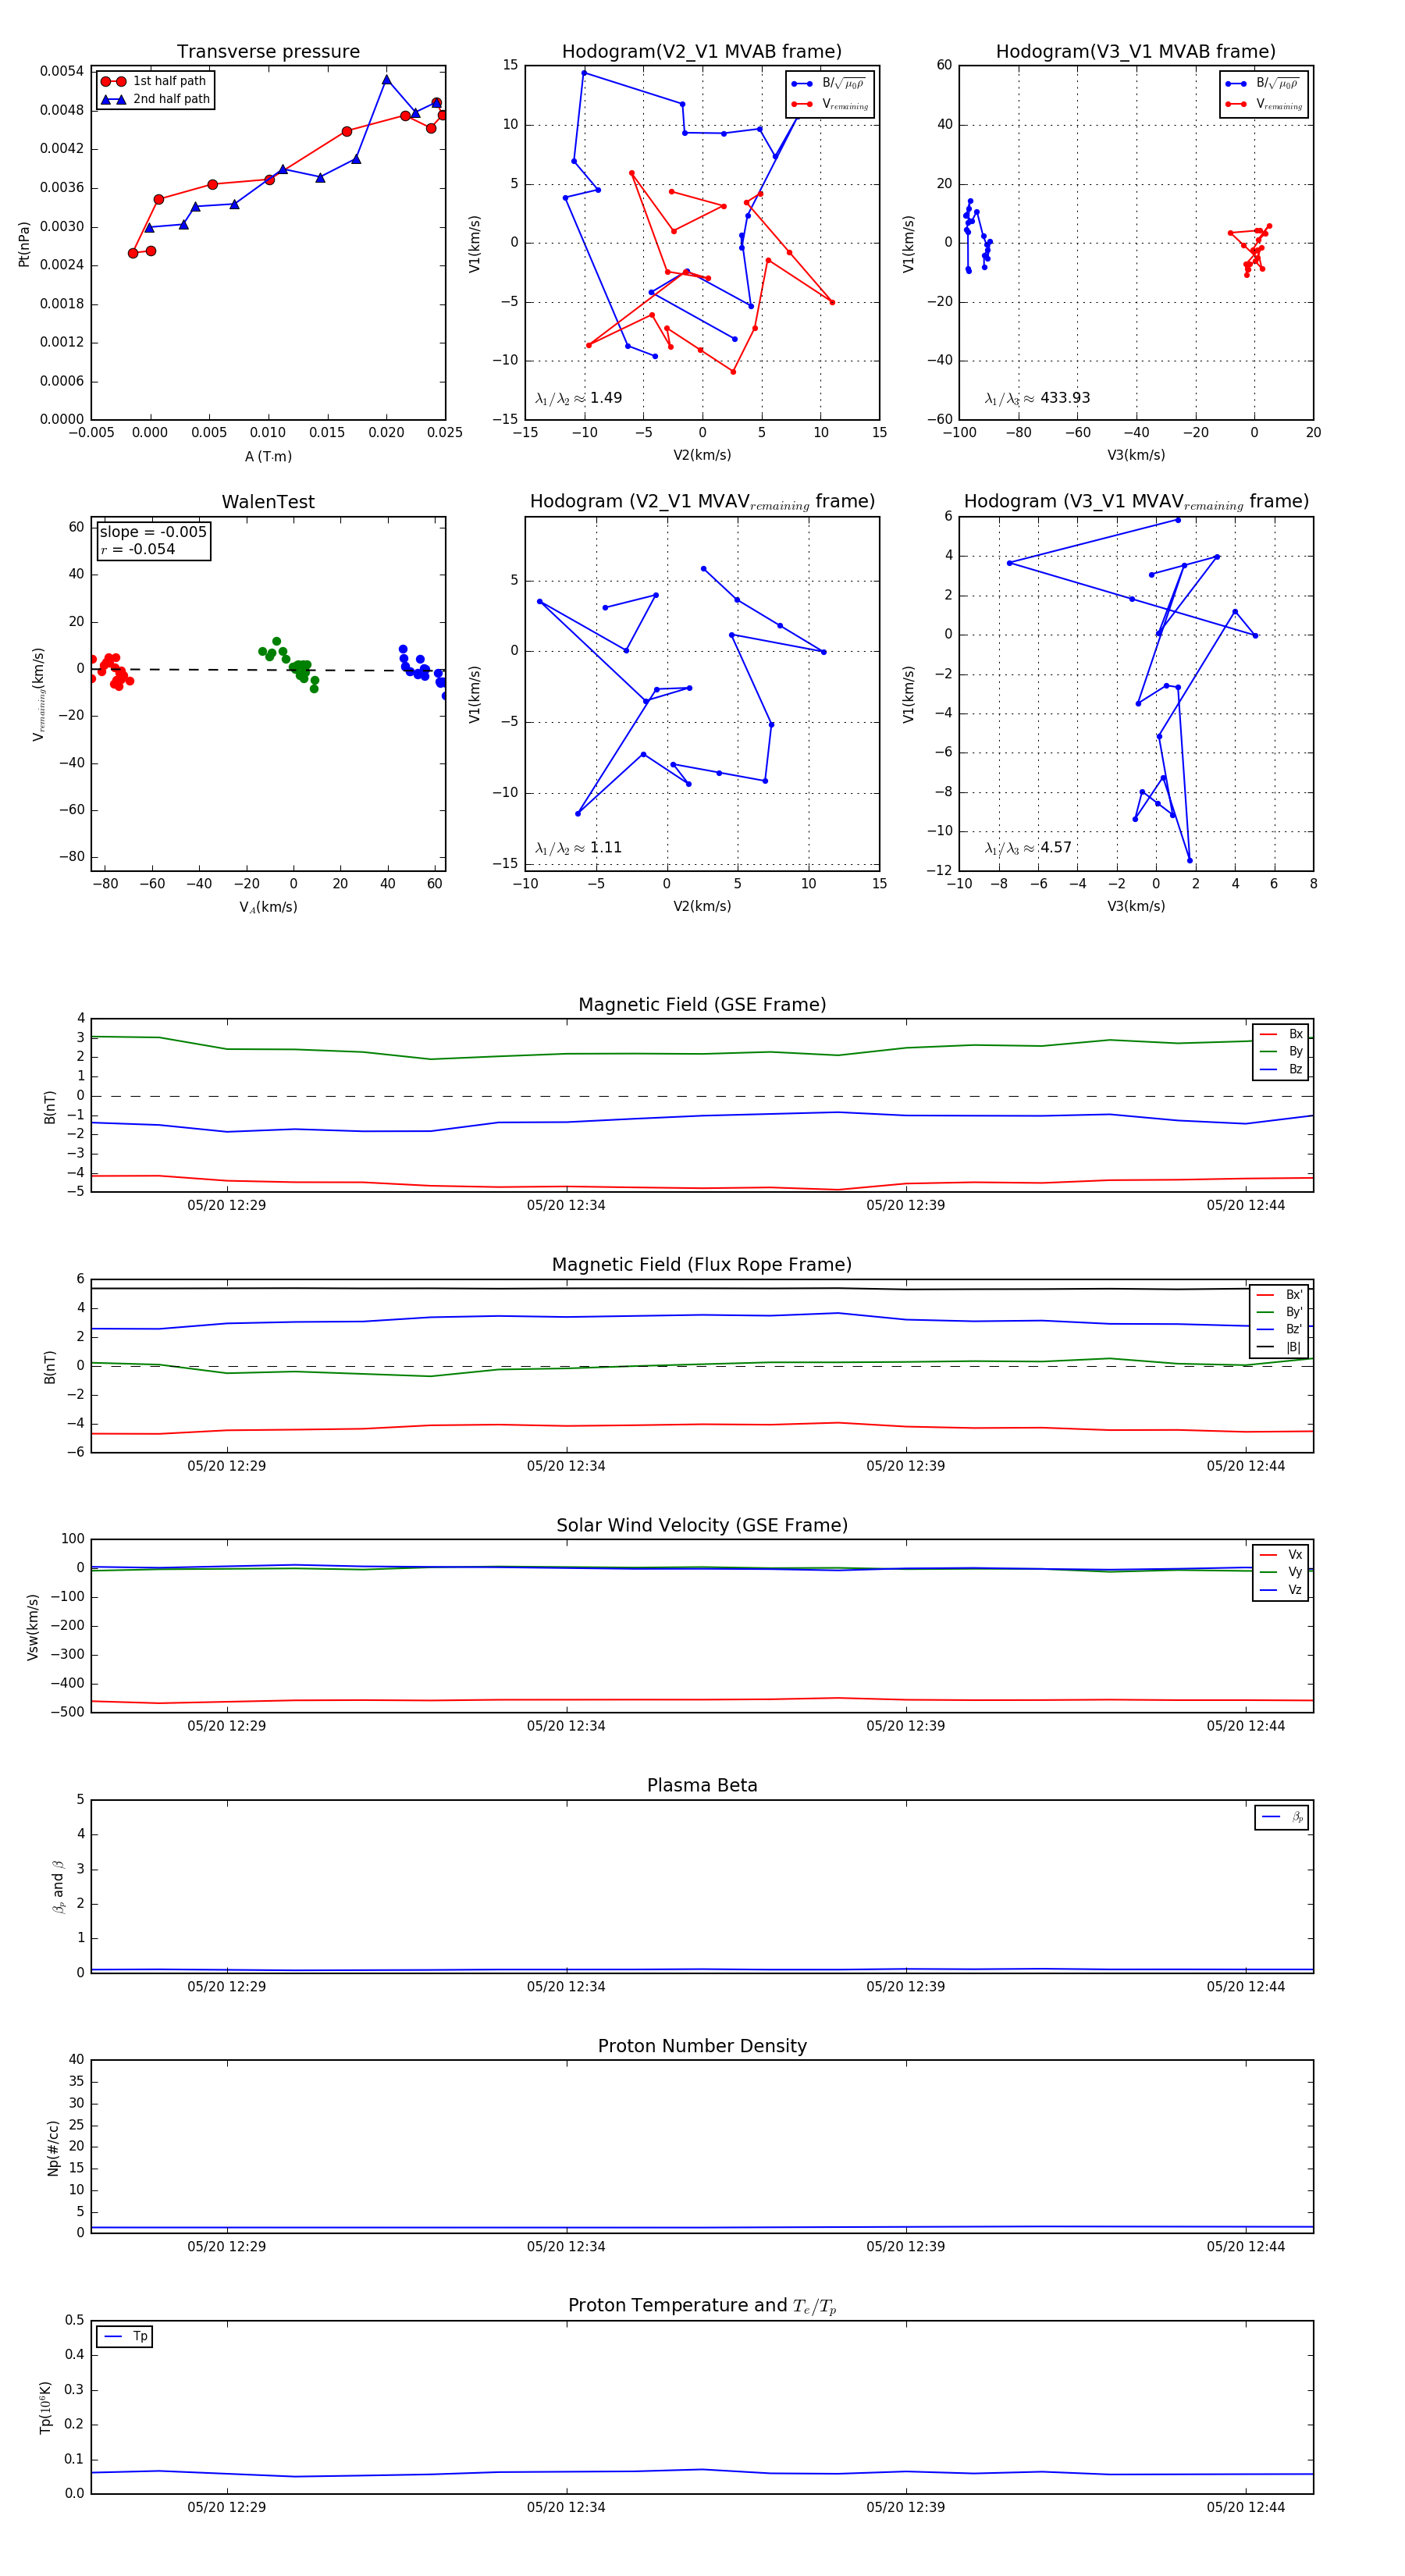Click '05/20 12:44' tick under Solar Wind Velocity plot
Image resolution: width=1405 pixels, height=2576 pixels.
pos(1245,1726)
